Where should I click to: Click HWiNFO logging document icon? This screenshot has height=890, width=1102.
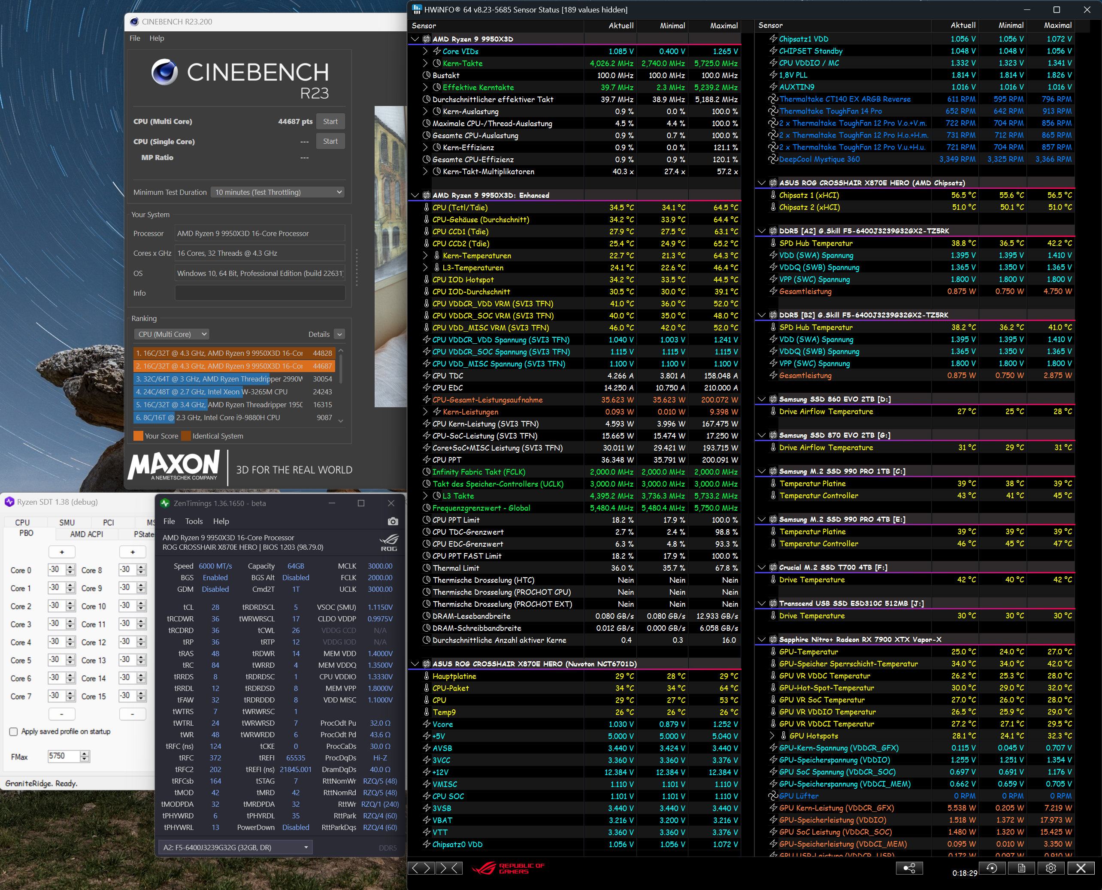pyautogui.click(x=1021, y=868)
